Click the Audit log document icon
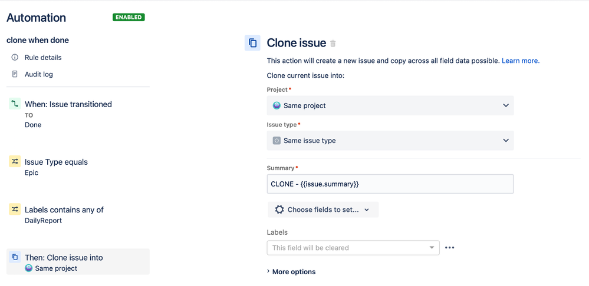The height and width of the screenshot is (286, 589). (x=15, y=74)
